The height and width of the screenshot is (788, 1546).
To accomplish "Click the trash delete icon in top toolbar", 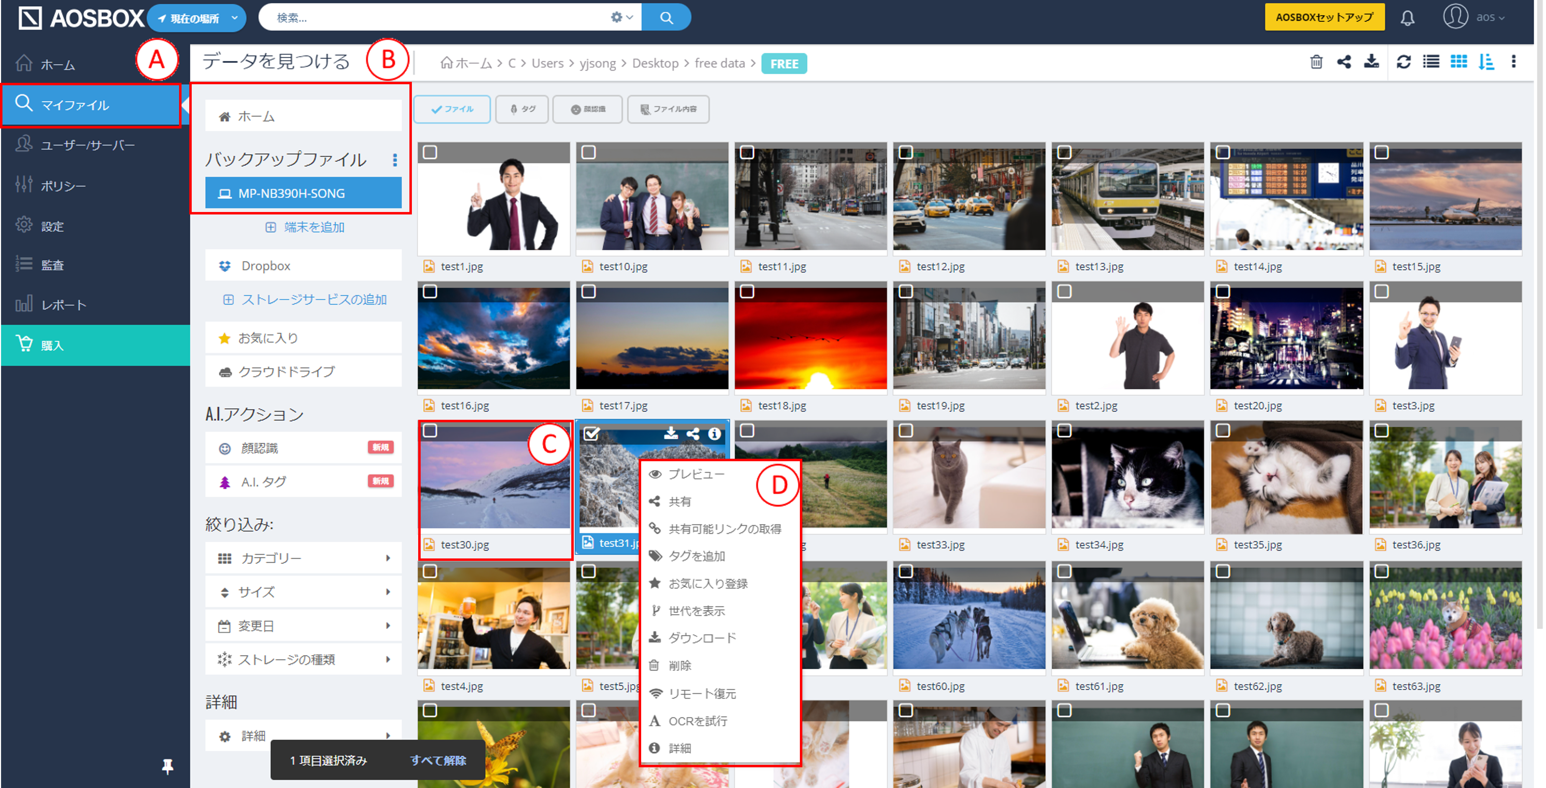I will click(1316, 62).
